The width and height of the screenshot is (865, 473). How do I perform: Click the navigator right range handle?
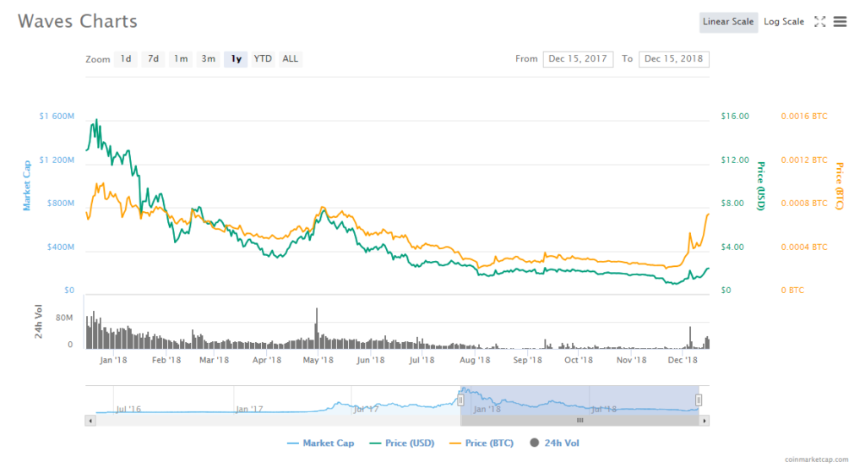pos(699,400)
